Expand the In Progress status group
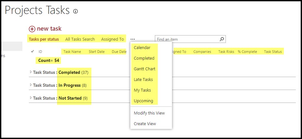 pos(31,85)
